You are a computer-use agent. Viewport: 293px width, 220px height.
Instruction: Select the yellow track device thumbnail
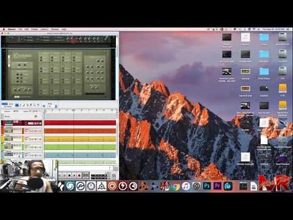(9, 138)
